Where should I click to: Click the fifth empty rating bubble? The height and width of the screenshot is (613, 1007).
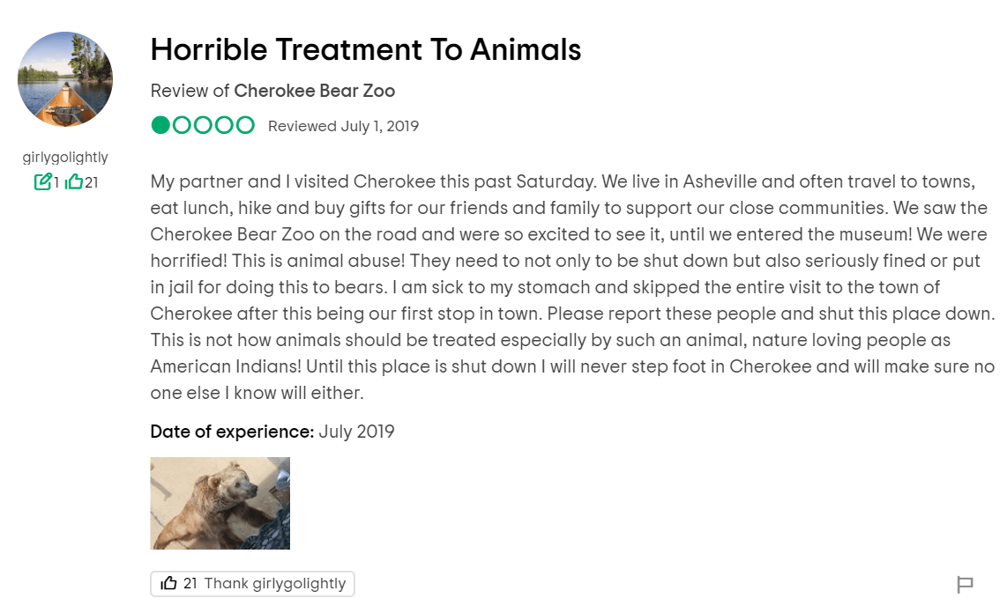point(245,125)
